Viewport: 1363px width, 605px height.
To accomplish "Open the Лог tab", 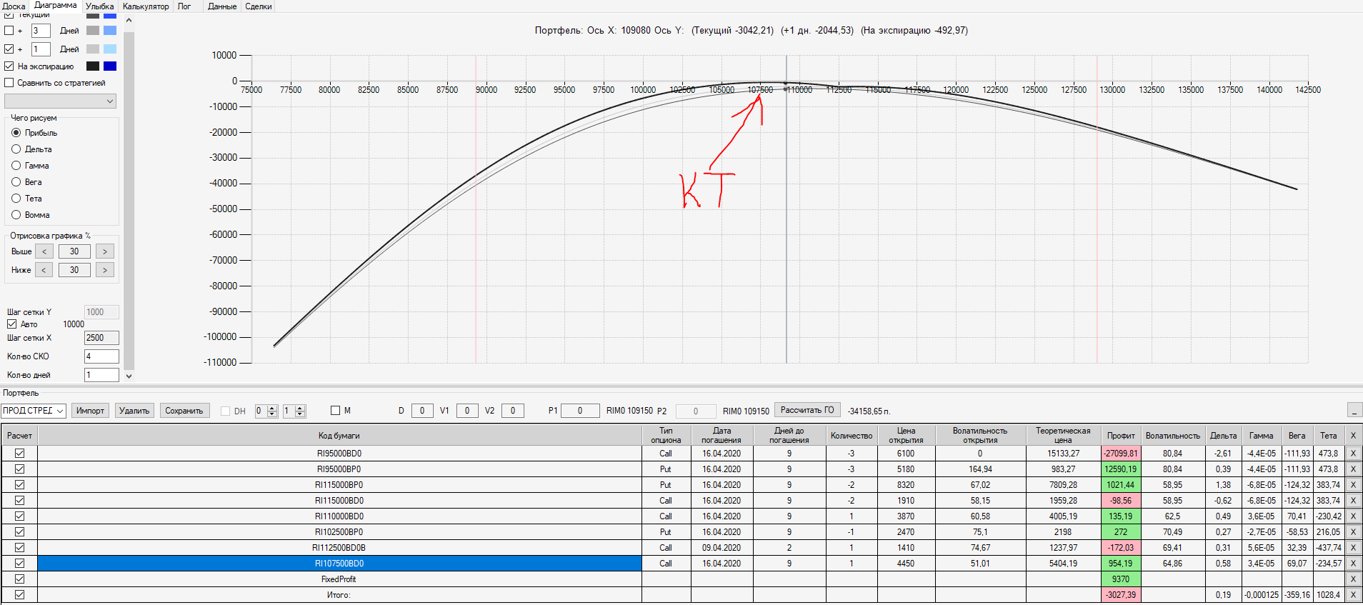I will [x=184, y=6].
